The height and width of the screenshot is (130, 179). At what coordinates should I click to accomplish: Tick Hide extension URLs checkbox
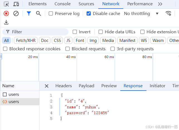point(142,32)
